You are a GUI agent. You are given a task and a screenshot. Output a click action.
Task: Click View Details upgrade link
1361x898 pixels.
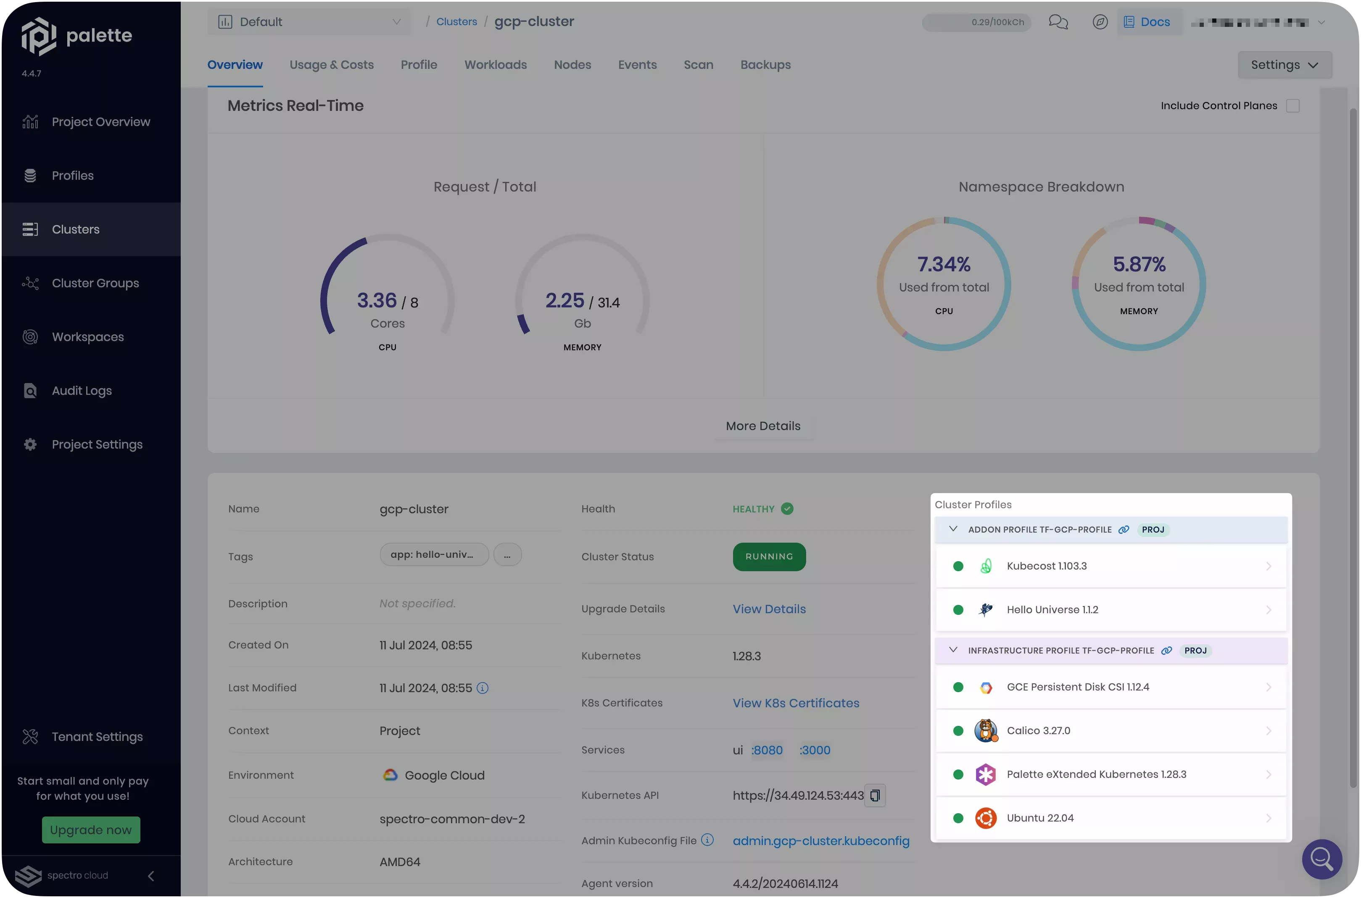pos(769,609)
